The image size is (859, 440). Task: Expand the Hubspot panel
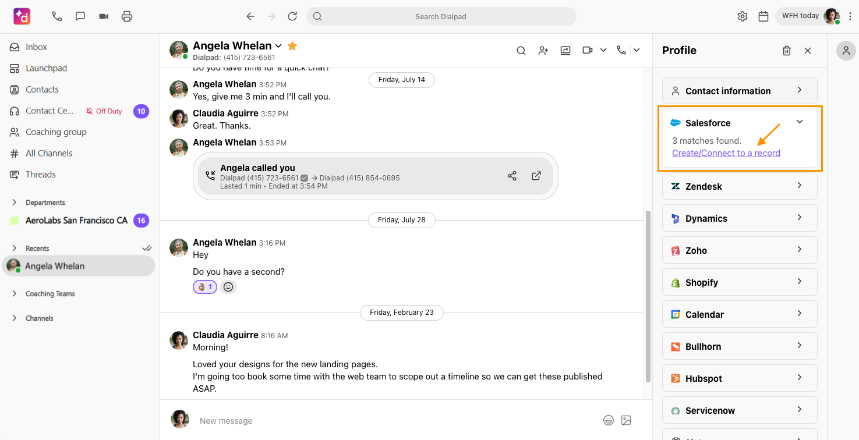coord(740,378)
